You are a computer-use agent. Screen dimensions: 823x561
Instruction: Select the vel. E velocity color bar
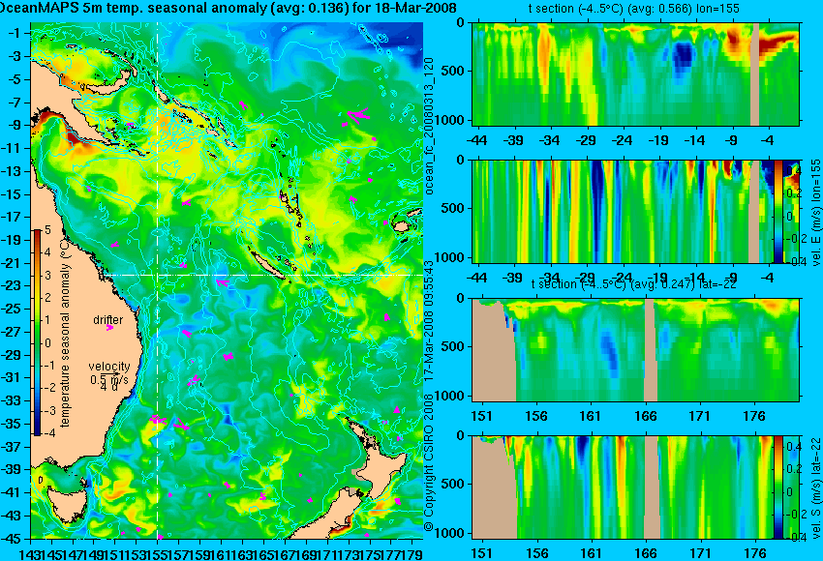coord(777,211)
